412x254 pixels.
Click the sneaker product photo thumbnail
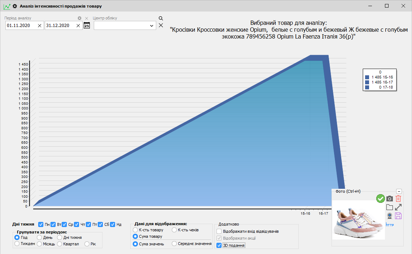point(358,220)
